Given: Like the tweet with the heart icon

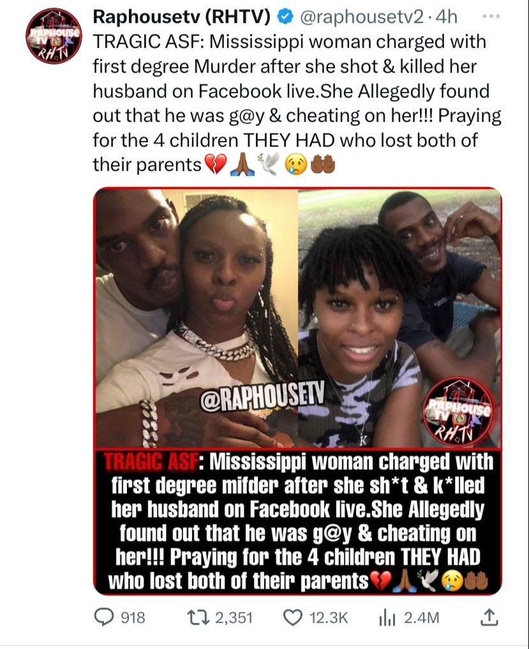Looking at the screenshot, I should [293, 618].
